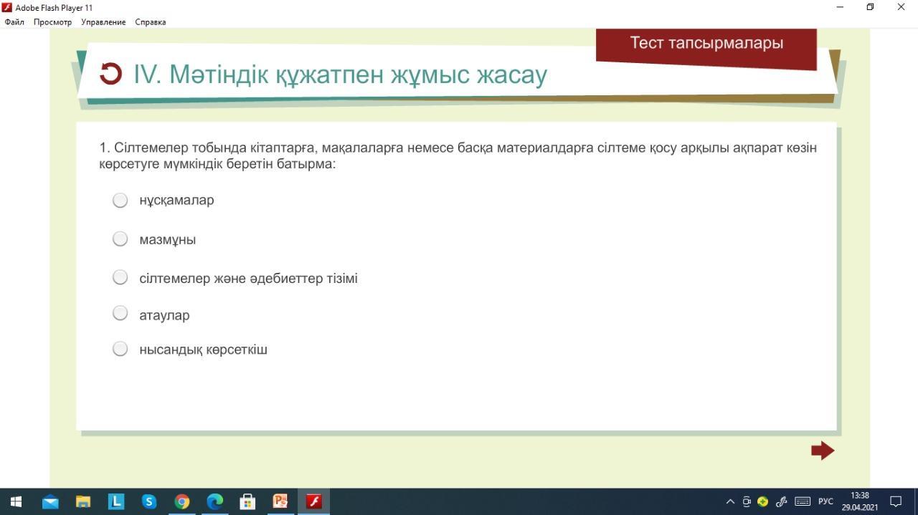This screenshot has width=918, height=515.
Task: Select the "нұсқамалар" answer option
Action: (120, 201)
